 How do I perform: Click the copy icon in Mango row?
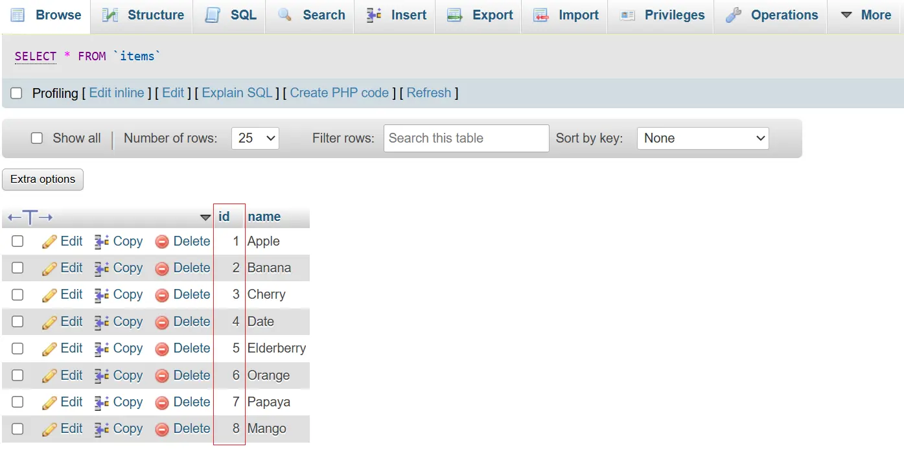[102, 429]
